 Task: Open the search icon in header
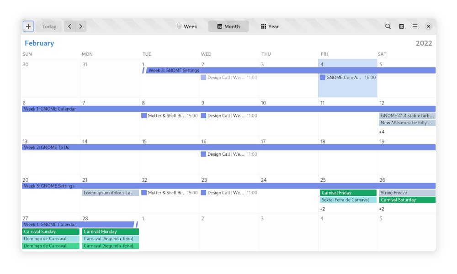388,26
